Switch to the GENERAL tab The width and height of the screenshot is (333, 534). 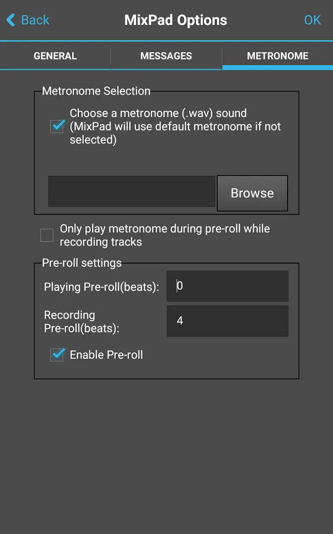coord(55,55)
